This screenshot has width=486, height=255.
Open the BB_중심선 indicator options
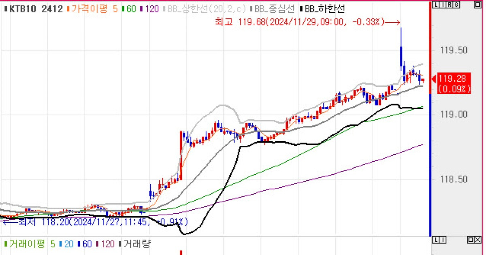click(x=273, y=8)
